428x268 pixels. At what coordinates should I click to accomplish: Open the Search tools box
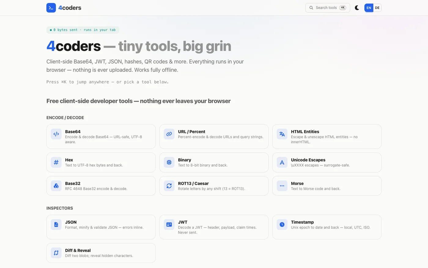point(327,8)
